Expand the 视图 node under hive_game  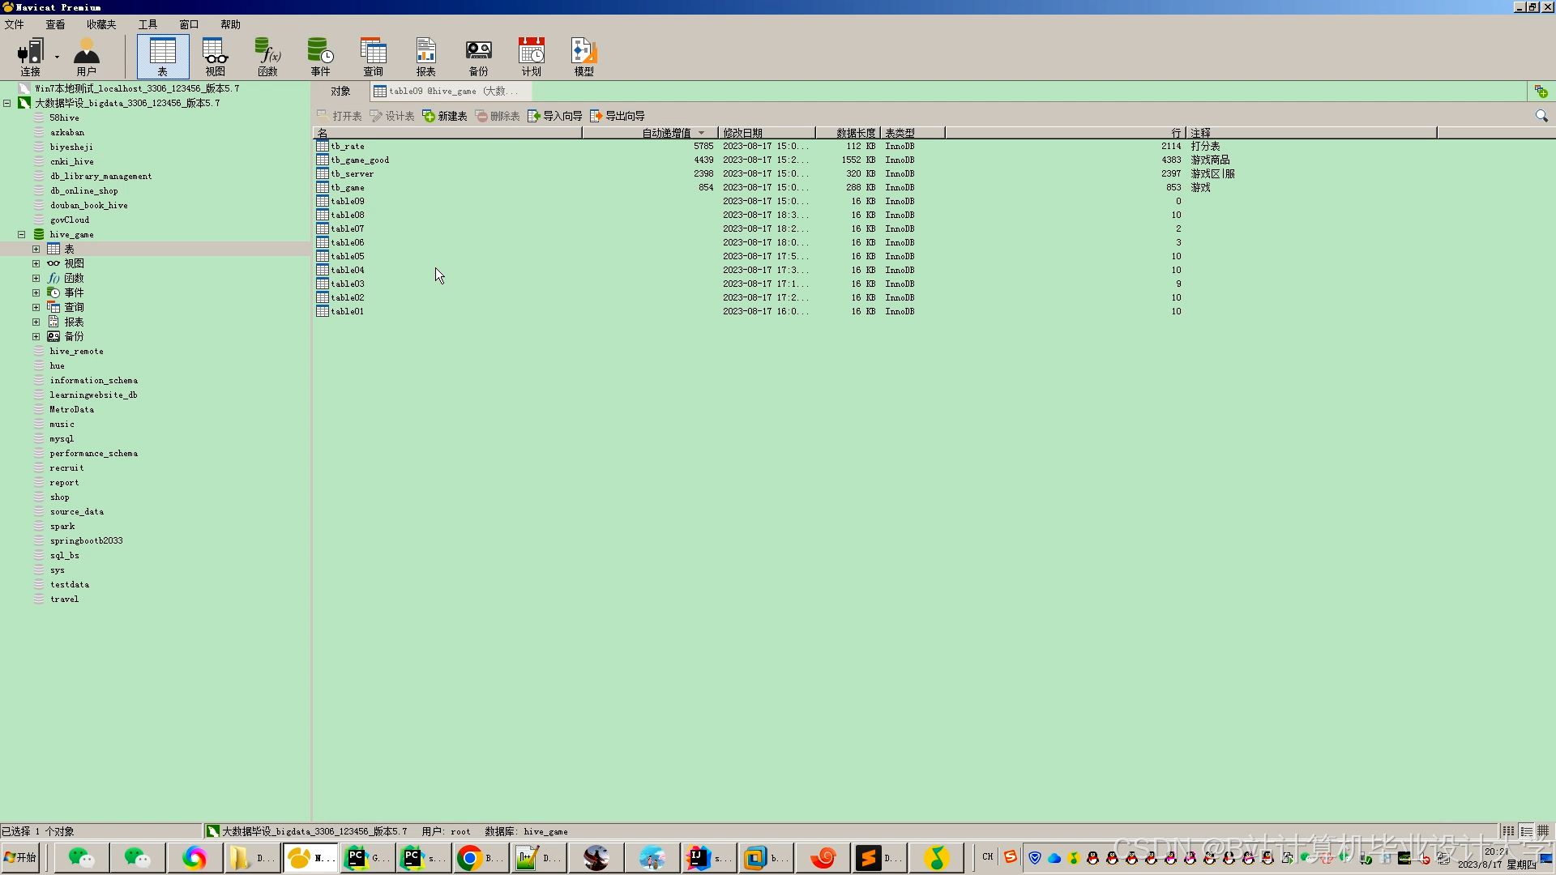[36, 264]
